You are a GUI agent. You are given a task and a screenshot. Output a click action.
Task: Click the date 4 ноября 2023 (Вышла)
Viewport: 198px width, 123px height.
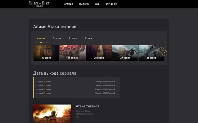click(x=105, y=81)
